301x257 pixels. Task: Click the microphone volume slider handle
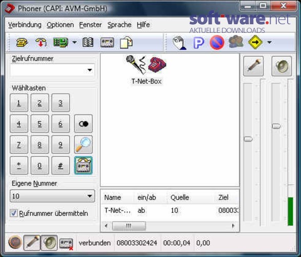248,139
